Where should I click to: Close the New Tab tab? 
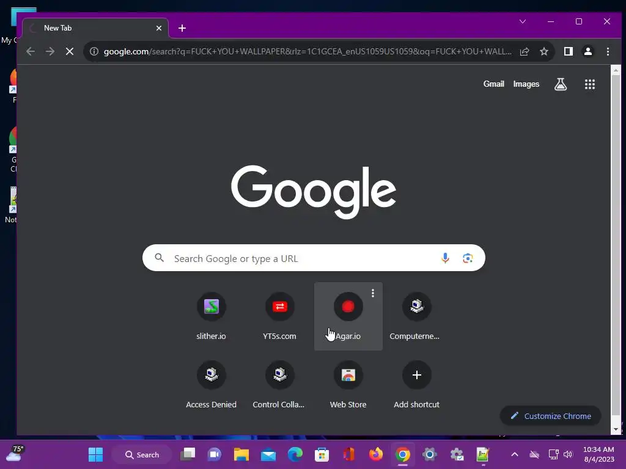(159, 28)
